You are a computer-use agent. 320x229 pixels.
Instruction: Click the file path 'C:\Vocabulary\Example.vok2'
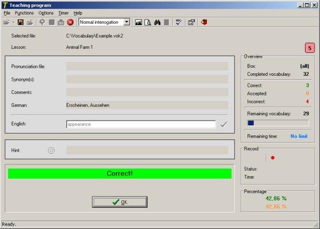click(94, 36)
